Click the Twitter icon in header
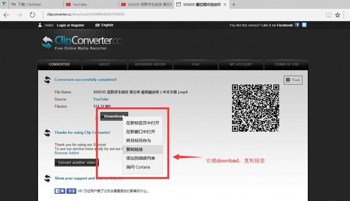 pyautogui.click(x=304, y=25)
